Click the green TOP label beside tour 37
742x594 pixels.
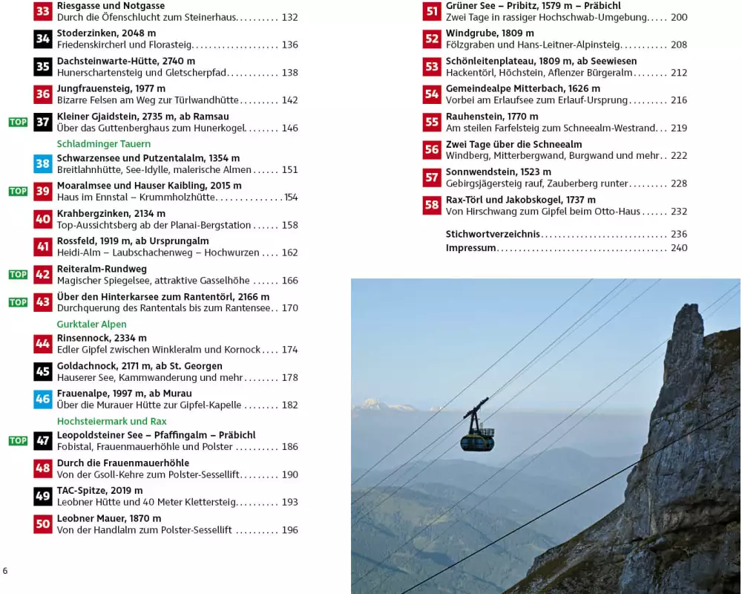[18, 123]
